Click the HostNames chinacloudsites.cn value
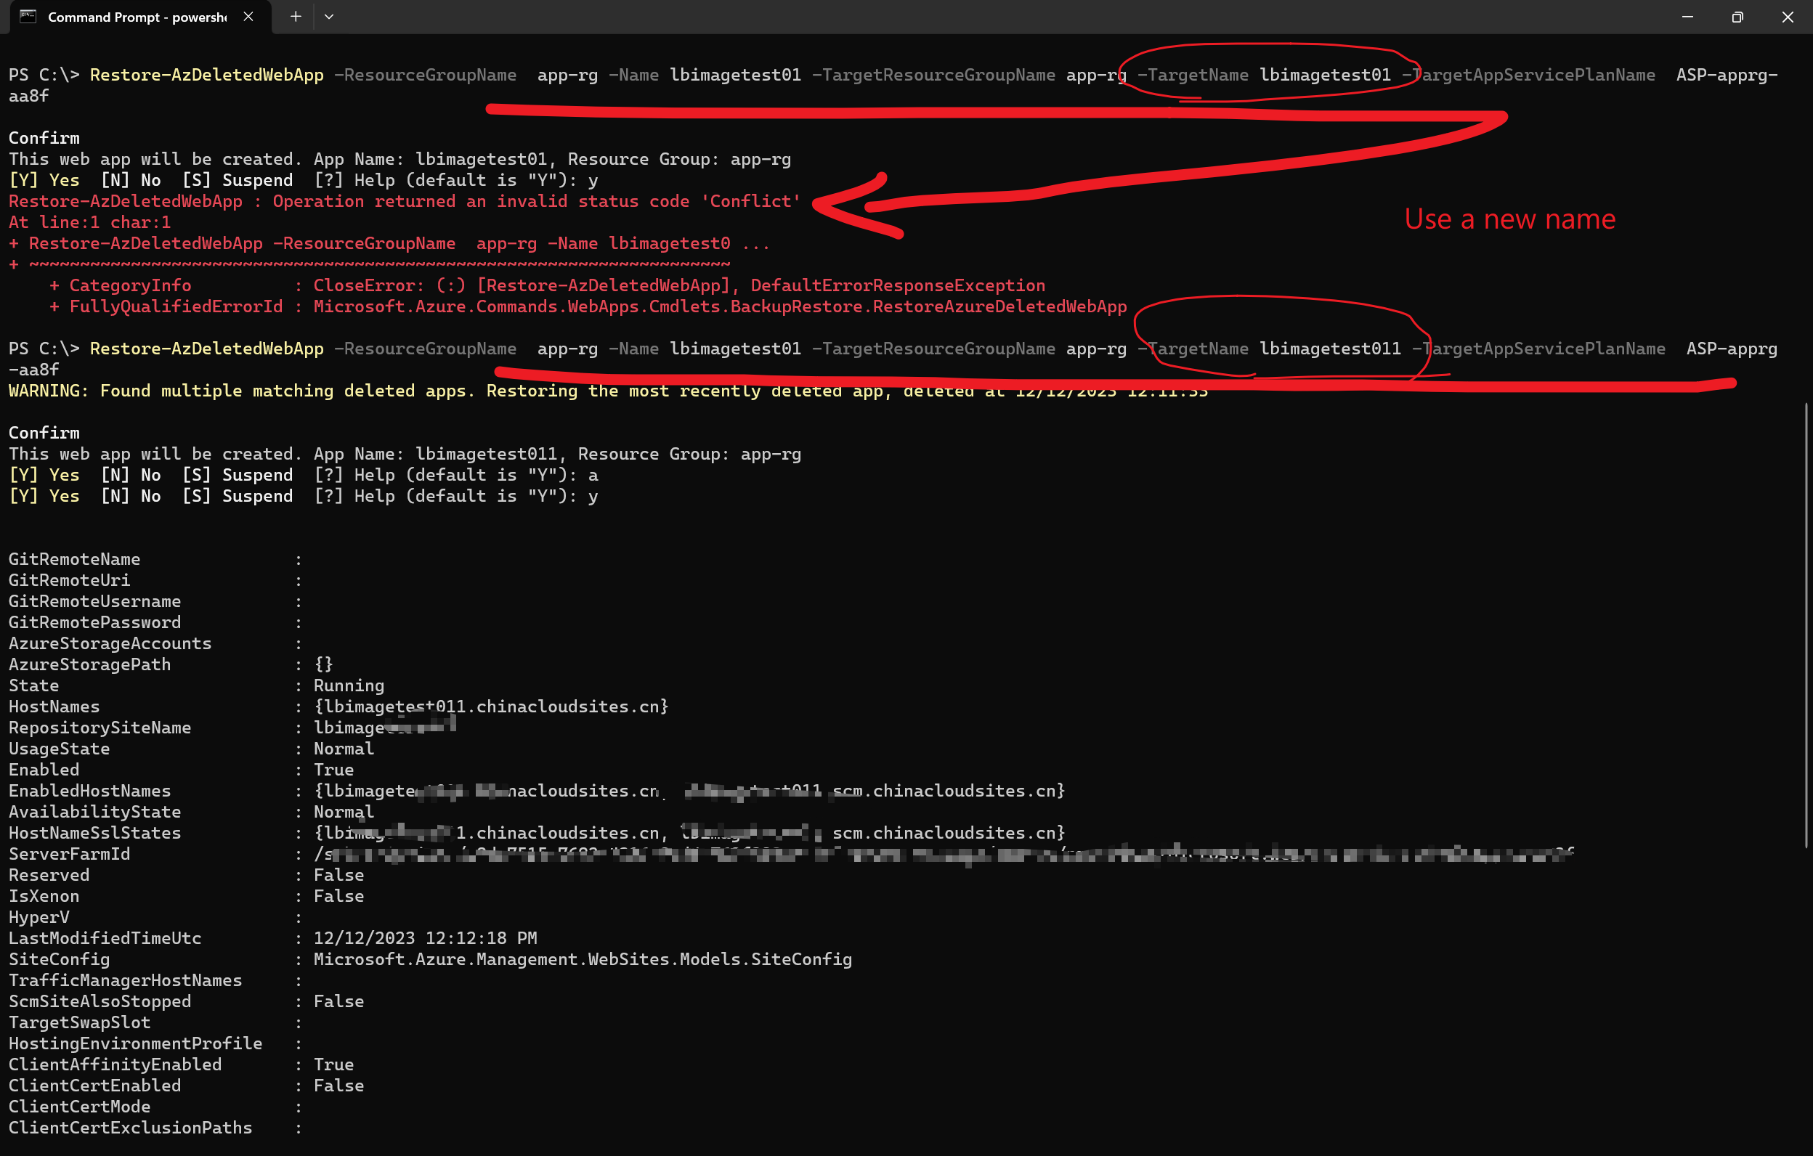Screen dimensions: 1813x1156 point(491,707)
